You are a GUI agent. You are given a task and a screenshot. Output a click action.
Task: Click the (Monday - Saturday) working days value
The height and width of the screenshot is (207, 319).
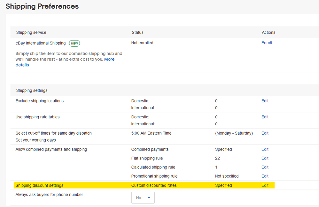[234, 133]
